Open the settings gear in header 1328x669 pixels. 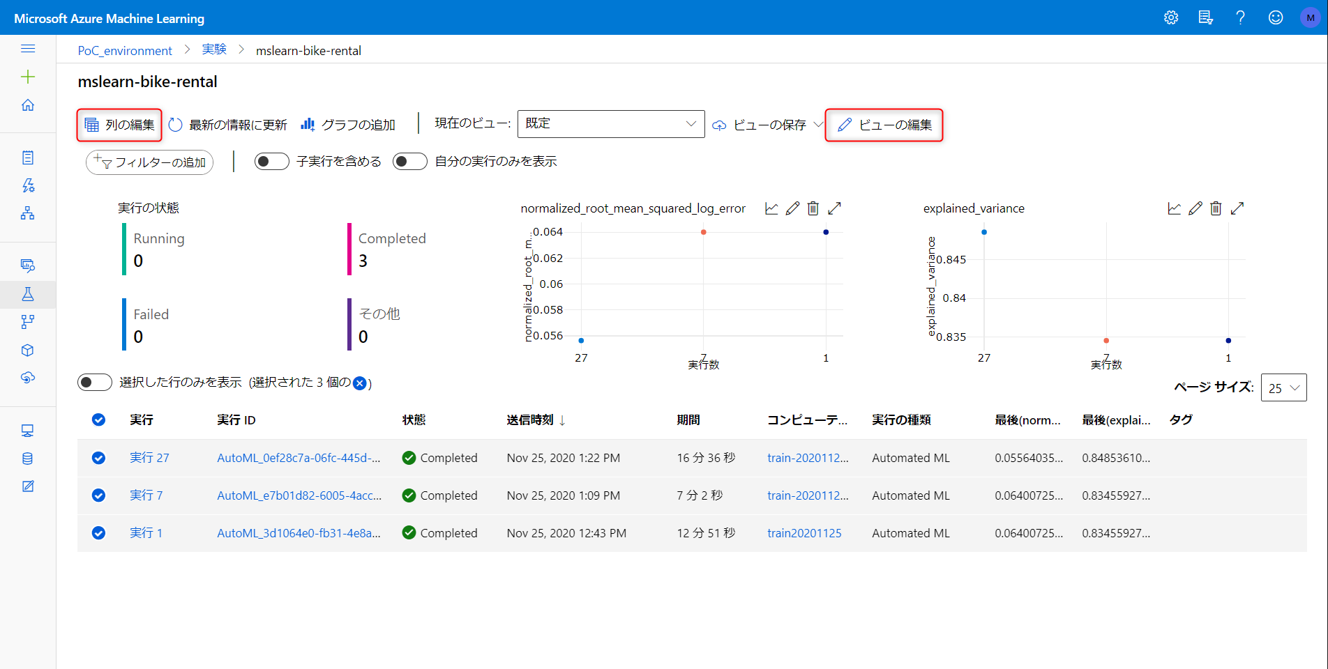[x=1171, y=18]
